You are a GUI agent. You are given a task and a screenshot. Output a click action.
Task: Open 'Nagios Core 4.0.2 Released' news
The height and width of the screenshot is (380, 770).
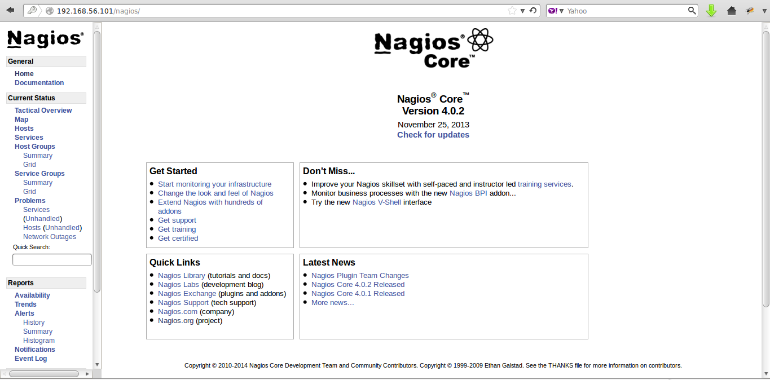[x=358, y=285]
